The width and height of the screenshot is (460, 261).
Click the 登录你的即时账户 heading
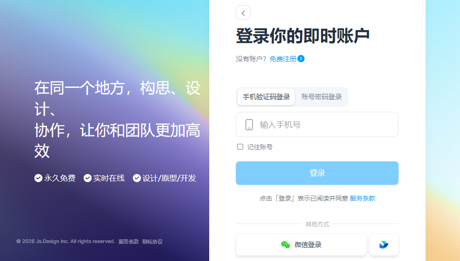click(302, 36)
